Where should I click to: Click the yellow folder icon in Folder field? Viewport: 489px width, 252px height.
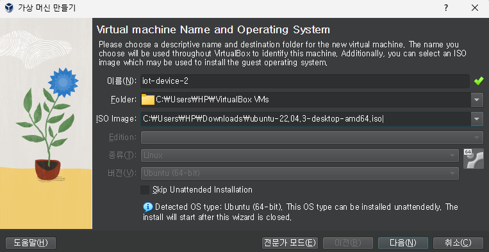148,100
